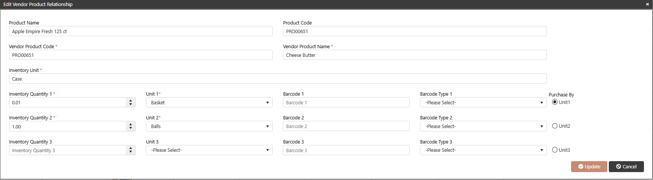Image resolution: width=653 pixels, height=180 pixels.
Task: Open the Unit 1 dropdown showing Basket
Action: (209, 102)
